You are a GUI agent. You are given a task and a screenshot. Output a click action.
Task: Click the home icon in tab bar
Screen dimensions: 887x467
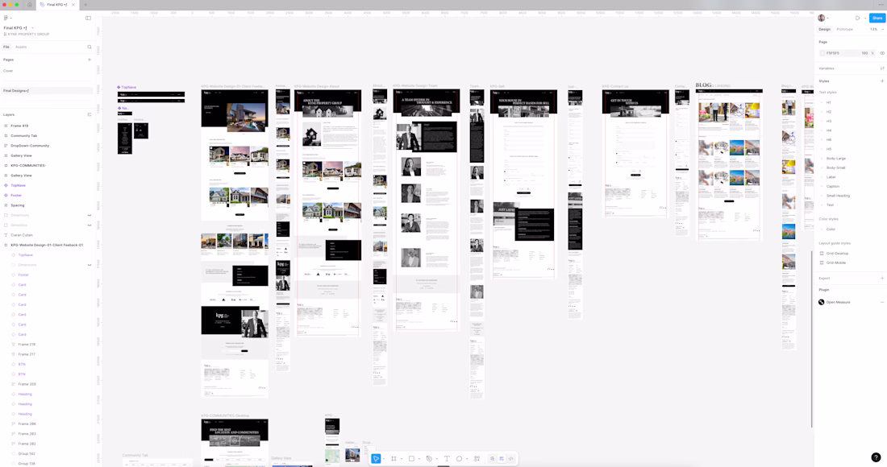point(29,5)
